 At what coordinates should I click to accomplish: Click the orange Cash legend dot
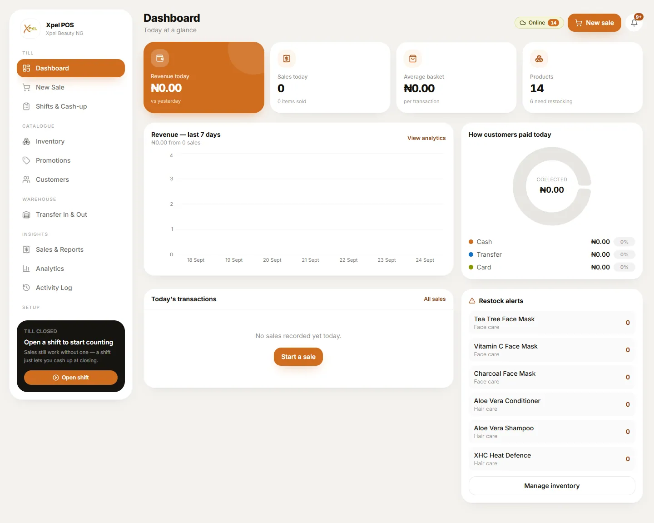pos(471,242)
